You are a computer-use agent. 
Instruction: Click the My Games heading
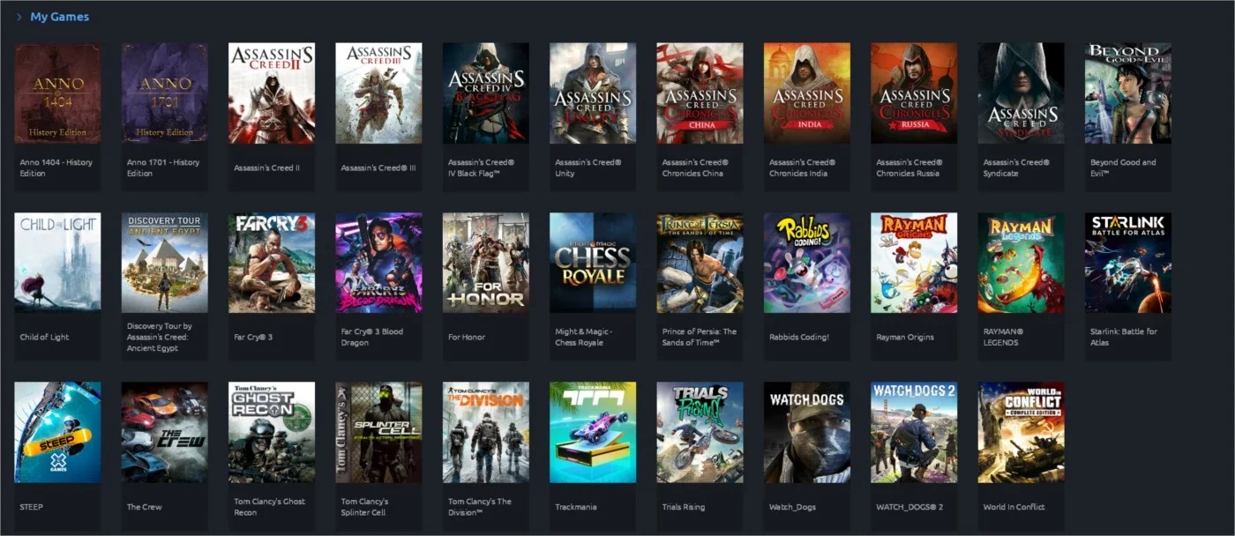coord(59,17)
